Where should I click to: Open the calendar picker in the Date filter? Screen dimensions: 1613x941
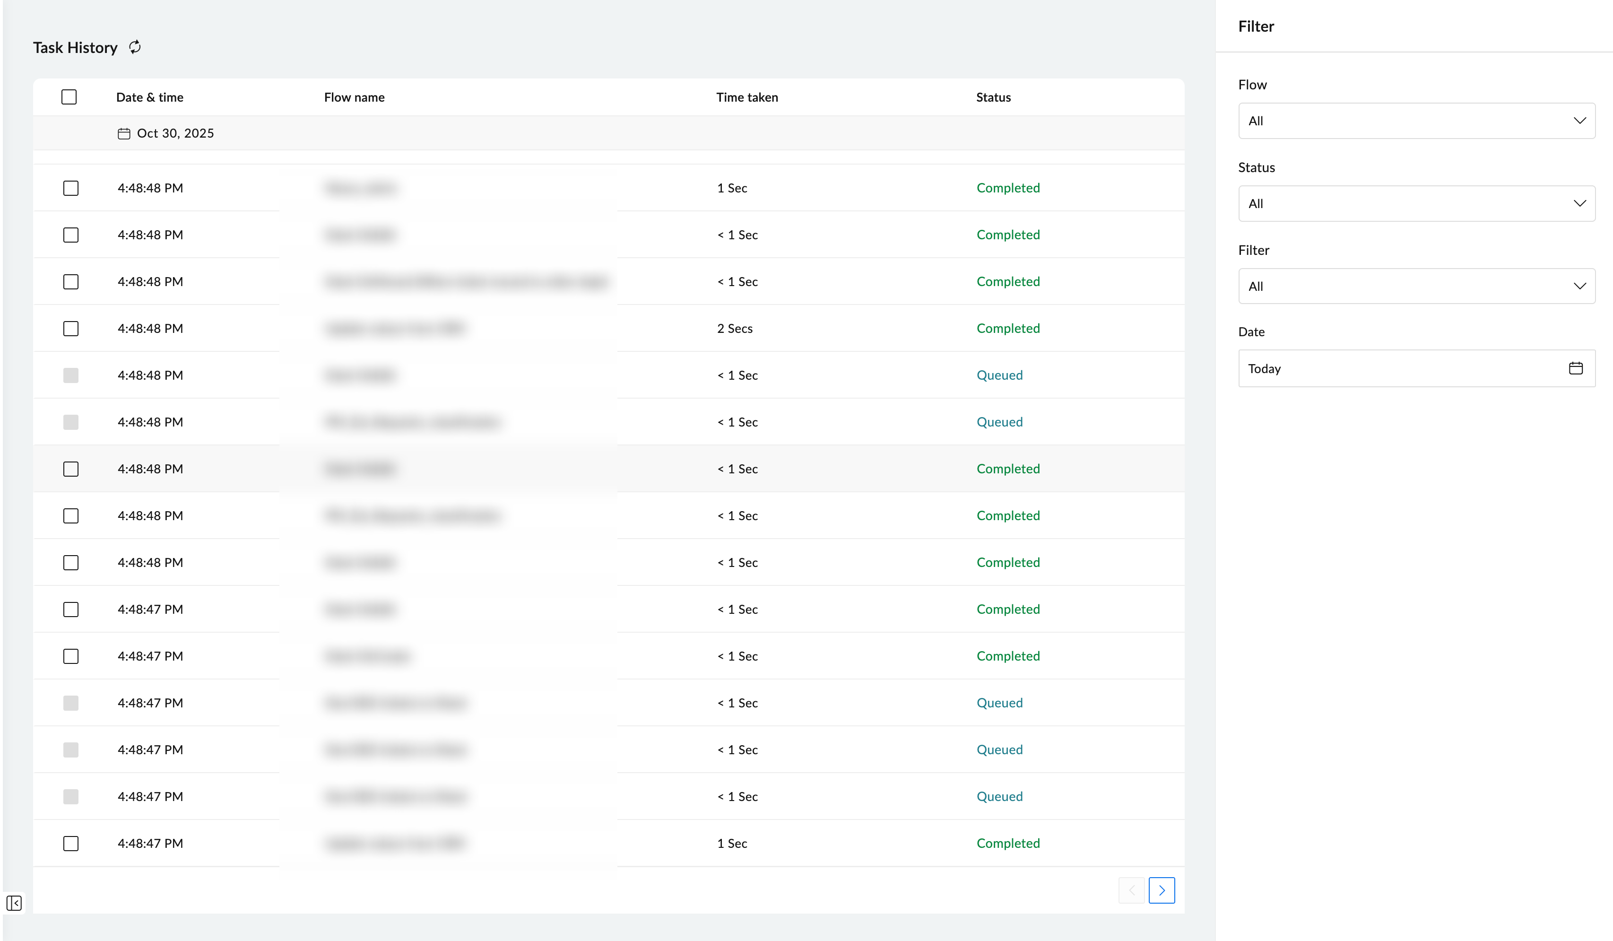[1577, 368]
